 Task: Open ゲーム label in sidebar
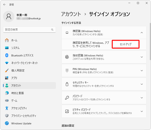coord(14,100)
